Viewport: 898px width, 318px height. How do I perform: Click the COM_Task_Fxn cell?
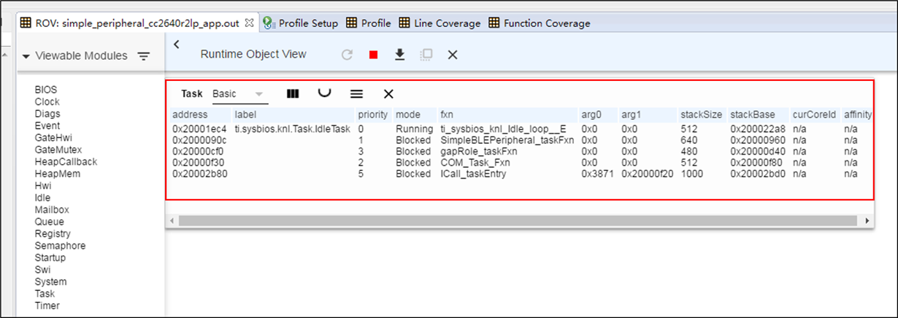(475, 162)
